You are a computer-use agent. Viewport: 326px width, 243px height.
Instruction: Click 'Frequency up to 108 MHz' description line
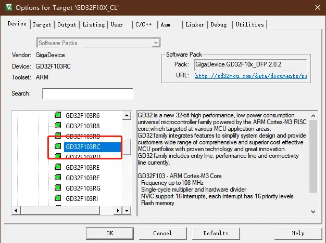point(172,183)
